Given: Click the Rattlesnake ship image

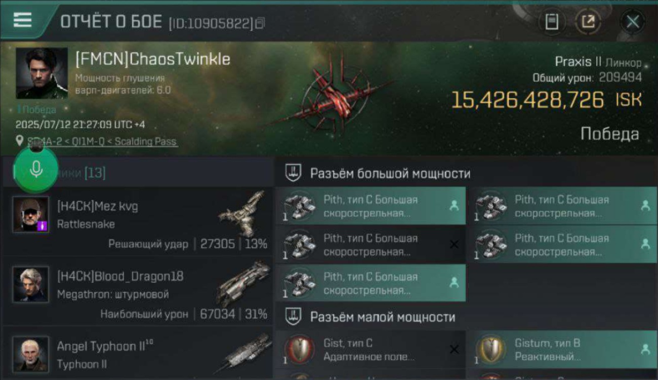Looking at the screenshot, I should [243, 213].
